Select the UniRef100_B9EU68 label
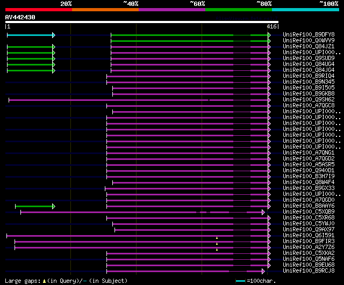344x285 pixels. 309,265
